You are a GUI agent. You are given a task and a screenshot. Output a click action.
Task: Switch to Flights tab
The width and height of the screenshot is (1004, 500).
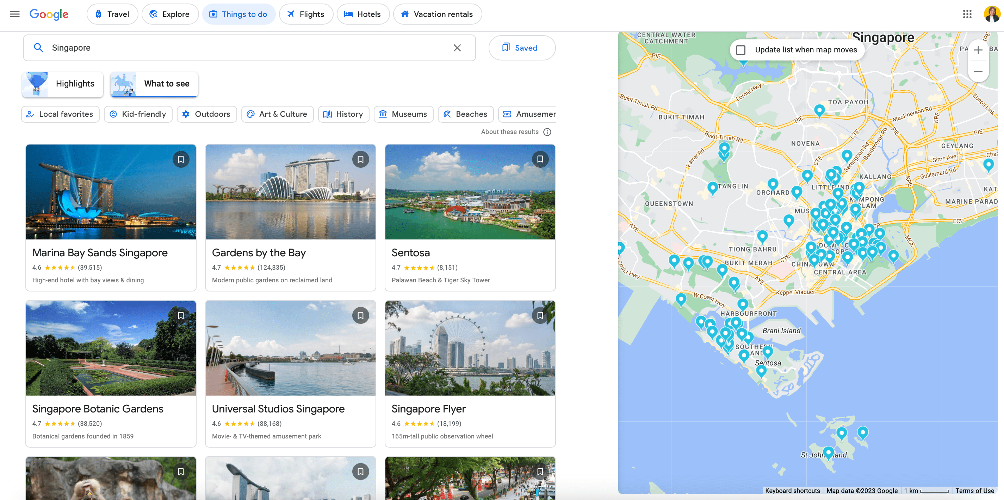[306, 14]
